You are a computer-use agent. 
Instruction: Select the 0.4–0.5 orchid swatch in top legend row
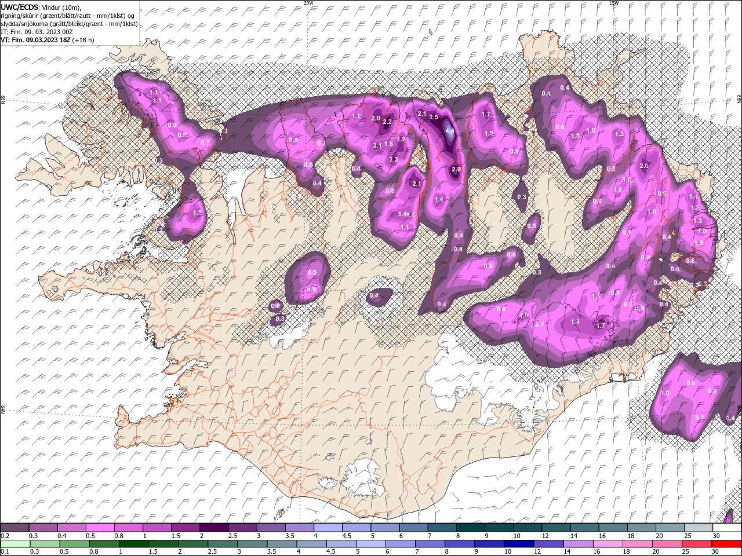click(71, 528)
